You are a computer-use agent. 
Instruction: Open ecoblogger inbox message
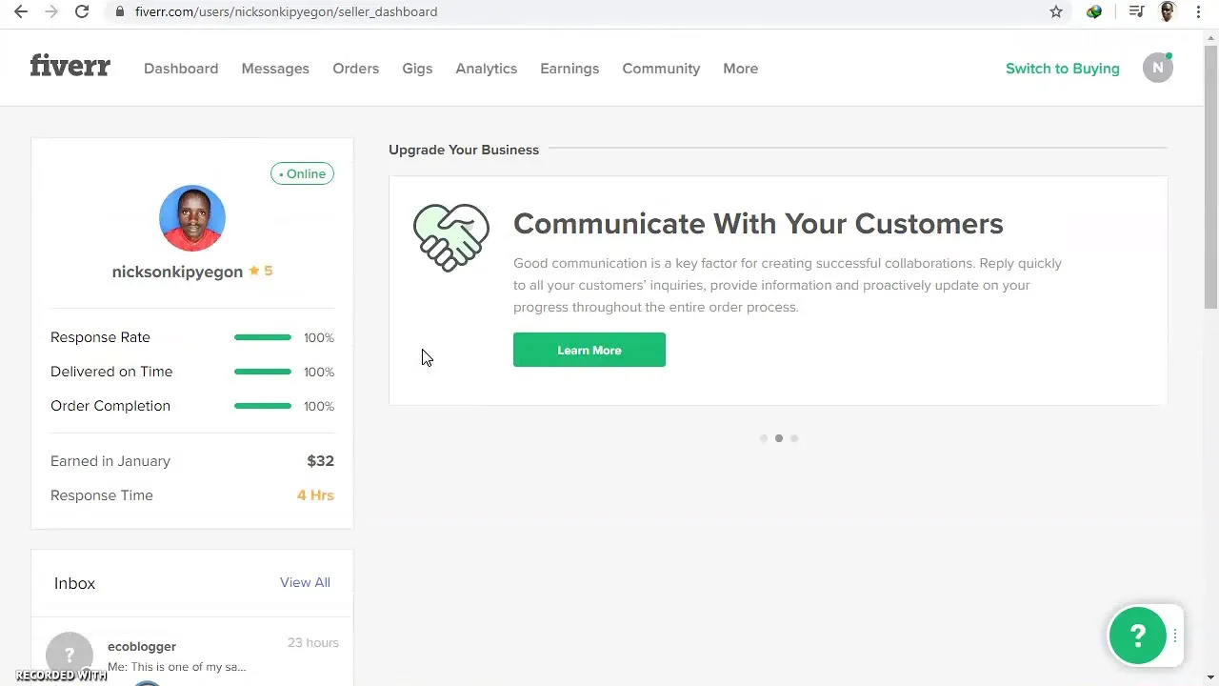pos(192,656)
